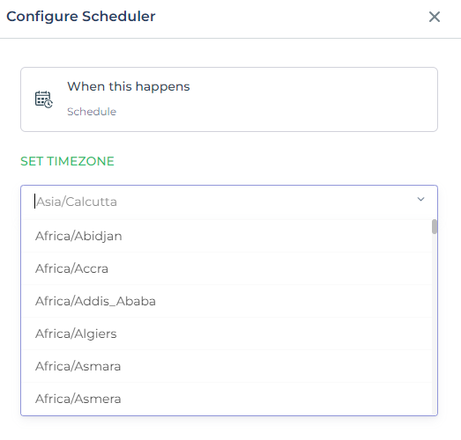Select the trigger card's empty right area
Viewport: 461px width, 440px height.
(x=313, y=99)
